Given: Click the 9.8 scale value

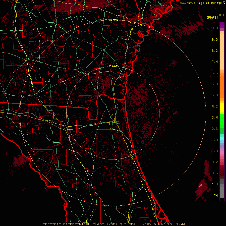Looking at the screenshot, I should (215, 28).
